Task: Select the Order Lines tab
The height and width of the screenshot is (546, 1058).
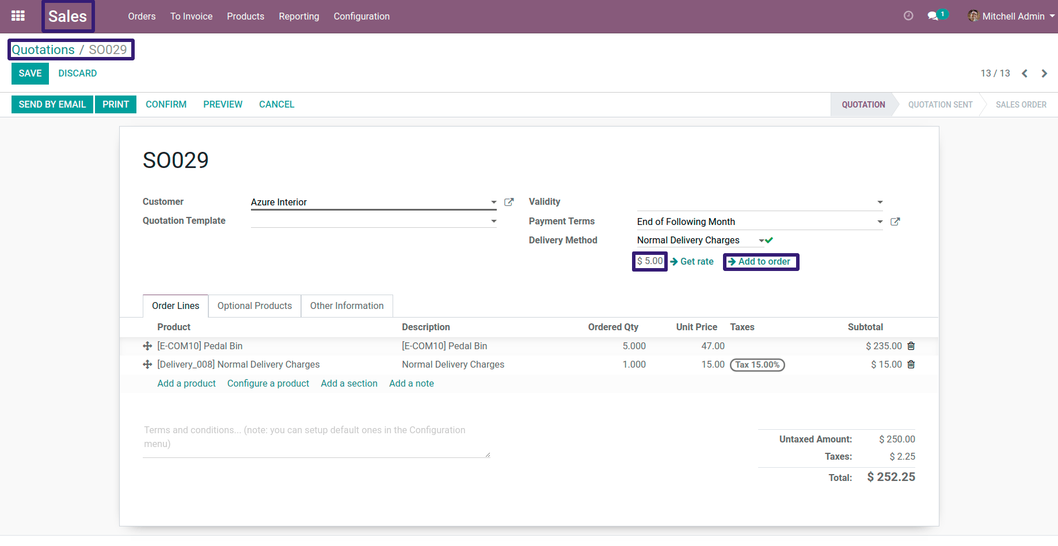Action: tap(176, 306)
